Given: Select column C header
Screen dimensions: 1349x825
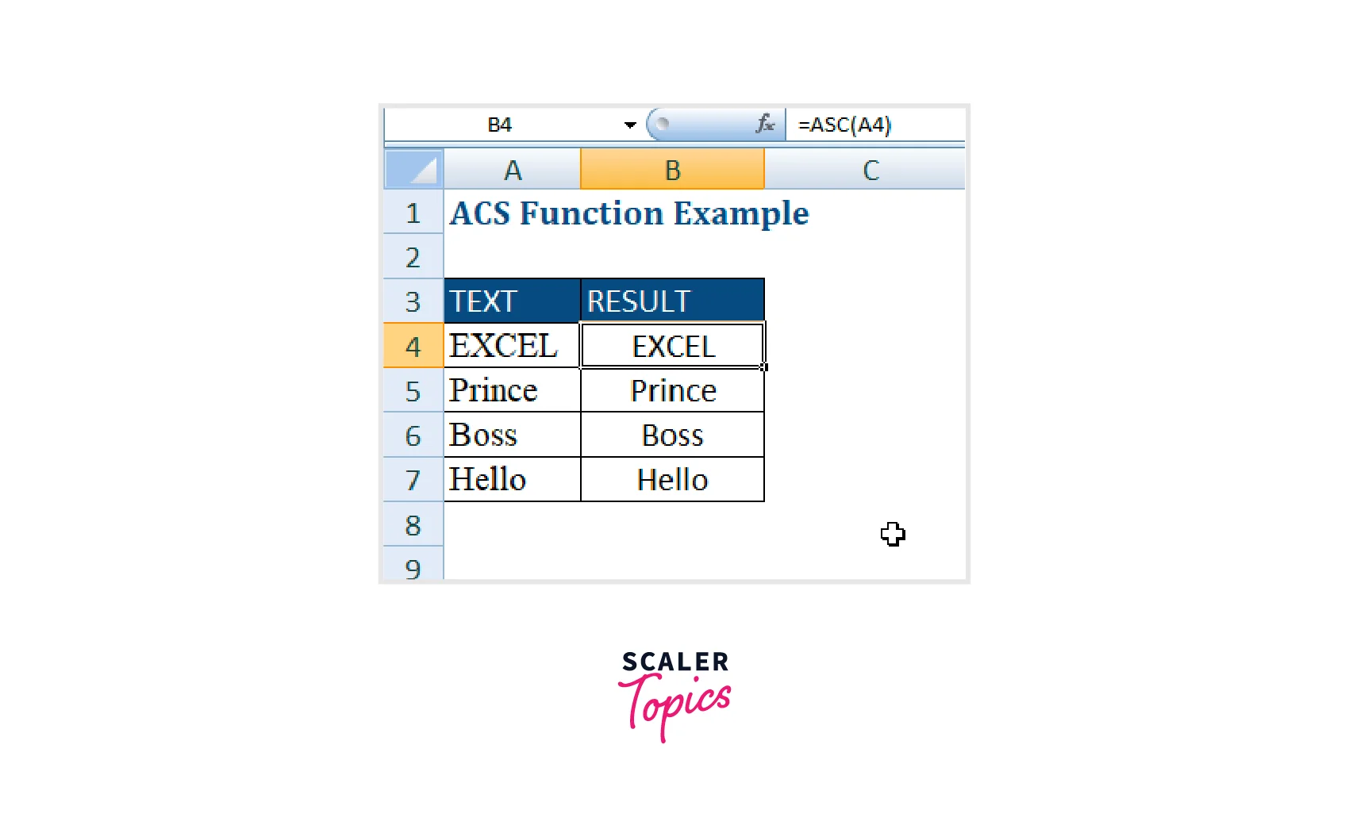Looking at the screenshot, I should pyautogui.click(x=870, y=170).
